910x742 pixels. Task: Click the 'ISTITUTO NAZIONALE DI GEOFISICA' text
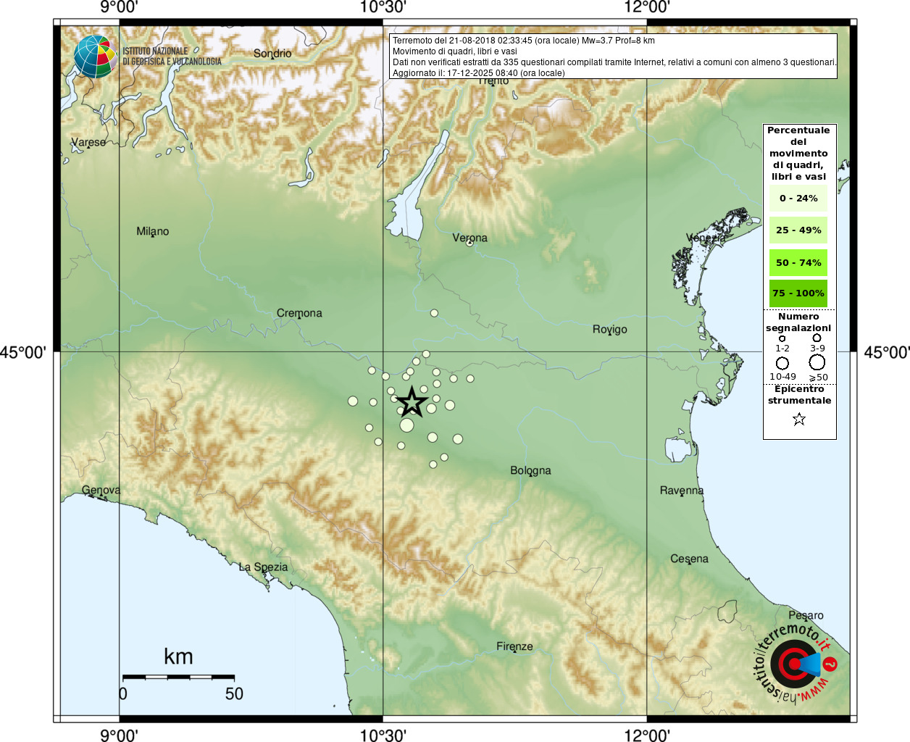point(172,57)
